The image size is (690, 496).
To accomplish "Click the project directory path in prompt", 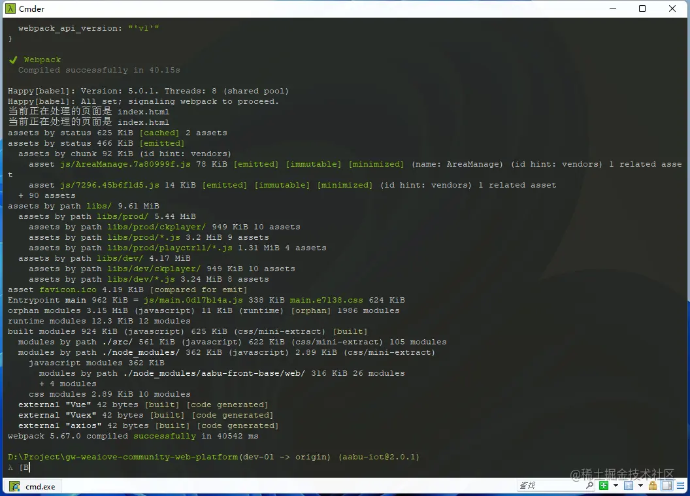I will (x=123, y=457).
